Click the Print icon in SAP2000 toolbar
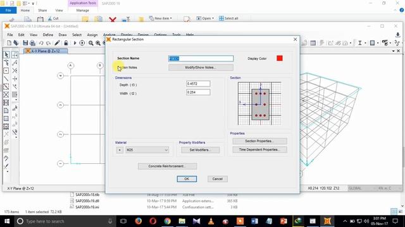 (x=32, y=43)
